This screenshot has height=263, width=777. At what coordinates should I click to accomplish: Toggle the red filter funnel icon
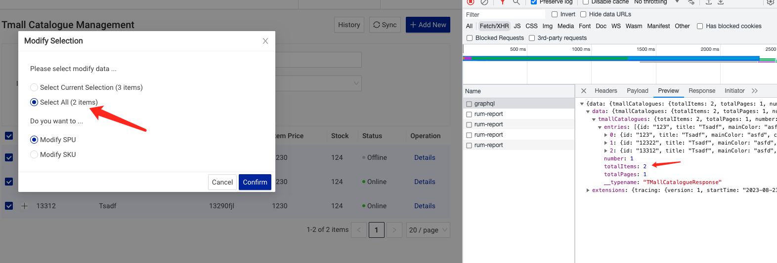502,2
